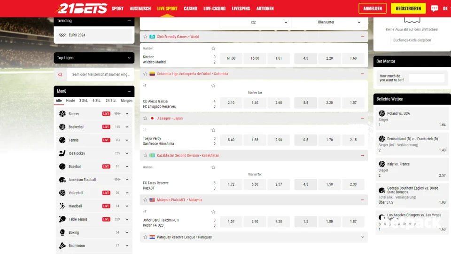Click the Club Friendly Games league icon
The width and height of the screenshot is (451, 254).
152,37
